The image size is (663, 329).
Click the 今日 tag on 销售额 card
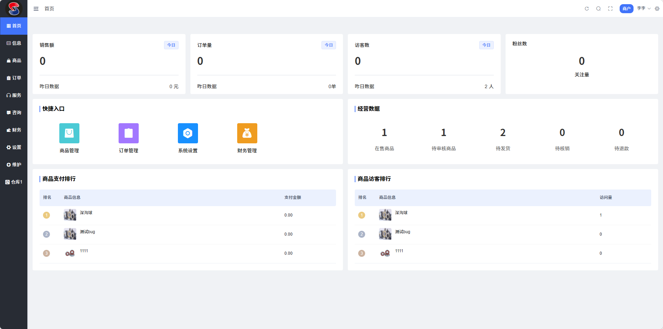(x=171, y=45)
